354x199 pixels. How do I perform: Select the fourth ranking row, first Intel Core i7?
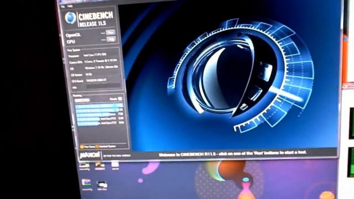tap(100, 119)
